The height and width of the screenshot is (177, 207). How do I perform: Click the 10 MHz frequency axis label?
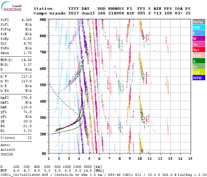pos(140,159)
